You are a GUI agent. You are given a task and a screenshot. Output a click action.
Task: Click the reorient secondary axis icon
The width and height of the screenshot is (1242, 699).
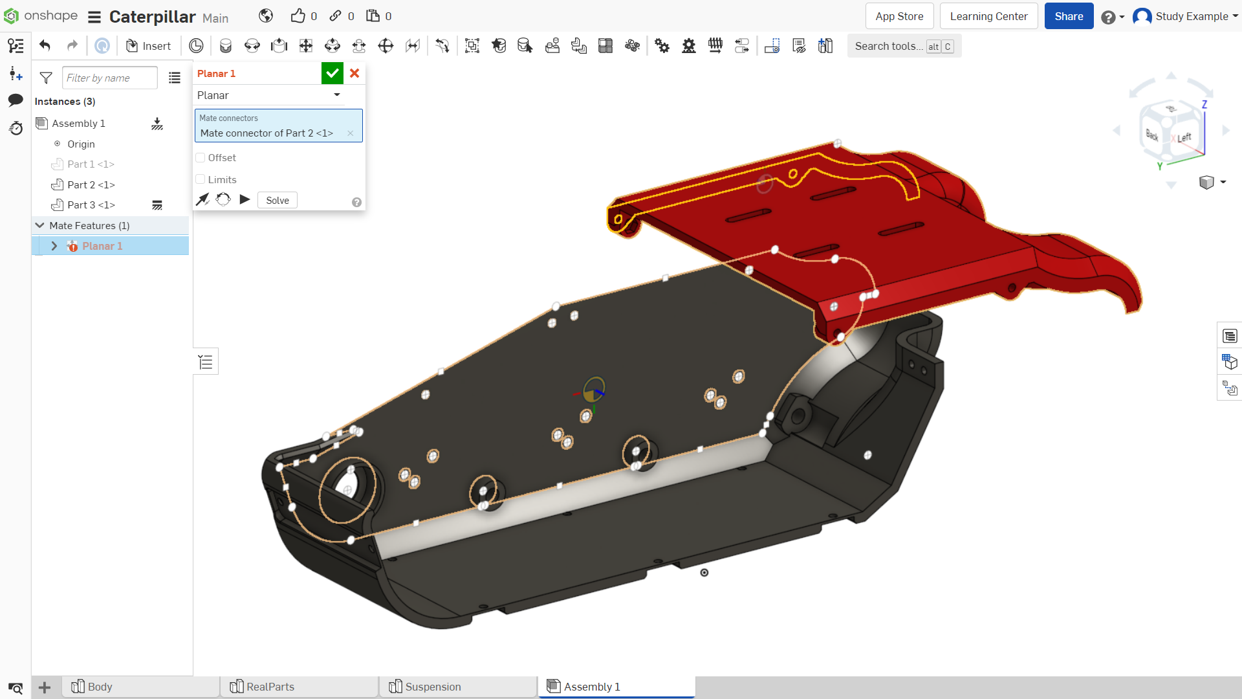(x=223, y=199)
